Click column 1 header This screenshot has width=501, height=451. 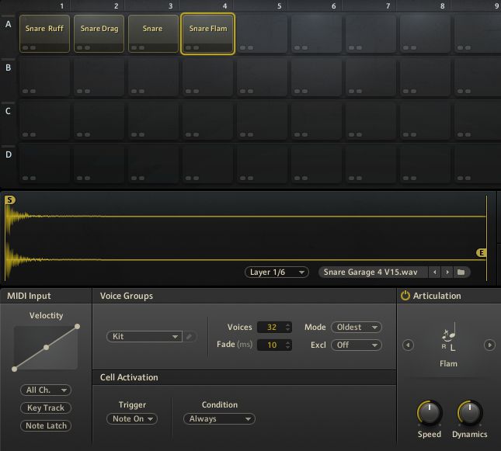tap(61, 5)
